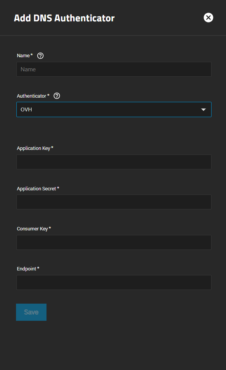Expand the Authenticator list using the arrow

coord(204,109)
